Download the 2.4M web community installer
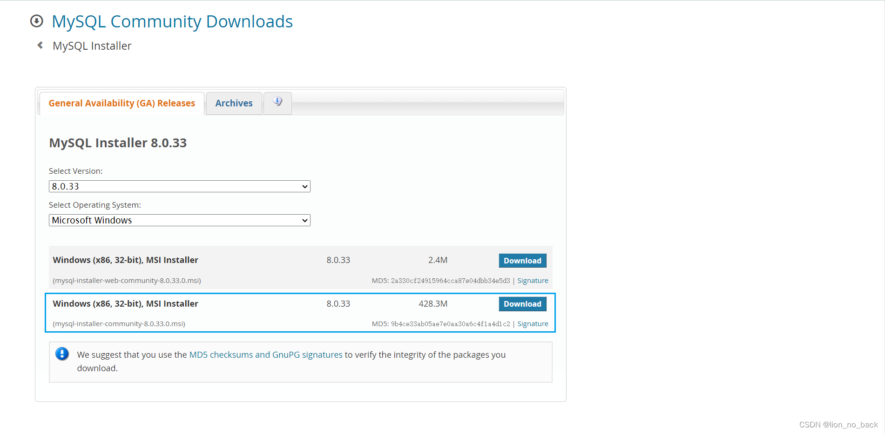Image resolution: width=885 pixels, height=433 pixels. (522, 261)
